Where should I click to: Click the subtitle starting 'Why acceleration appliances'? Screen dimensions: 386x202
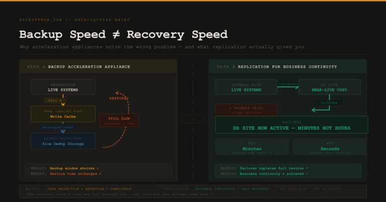[x=162, y=47]
